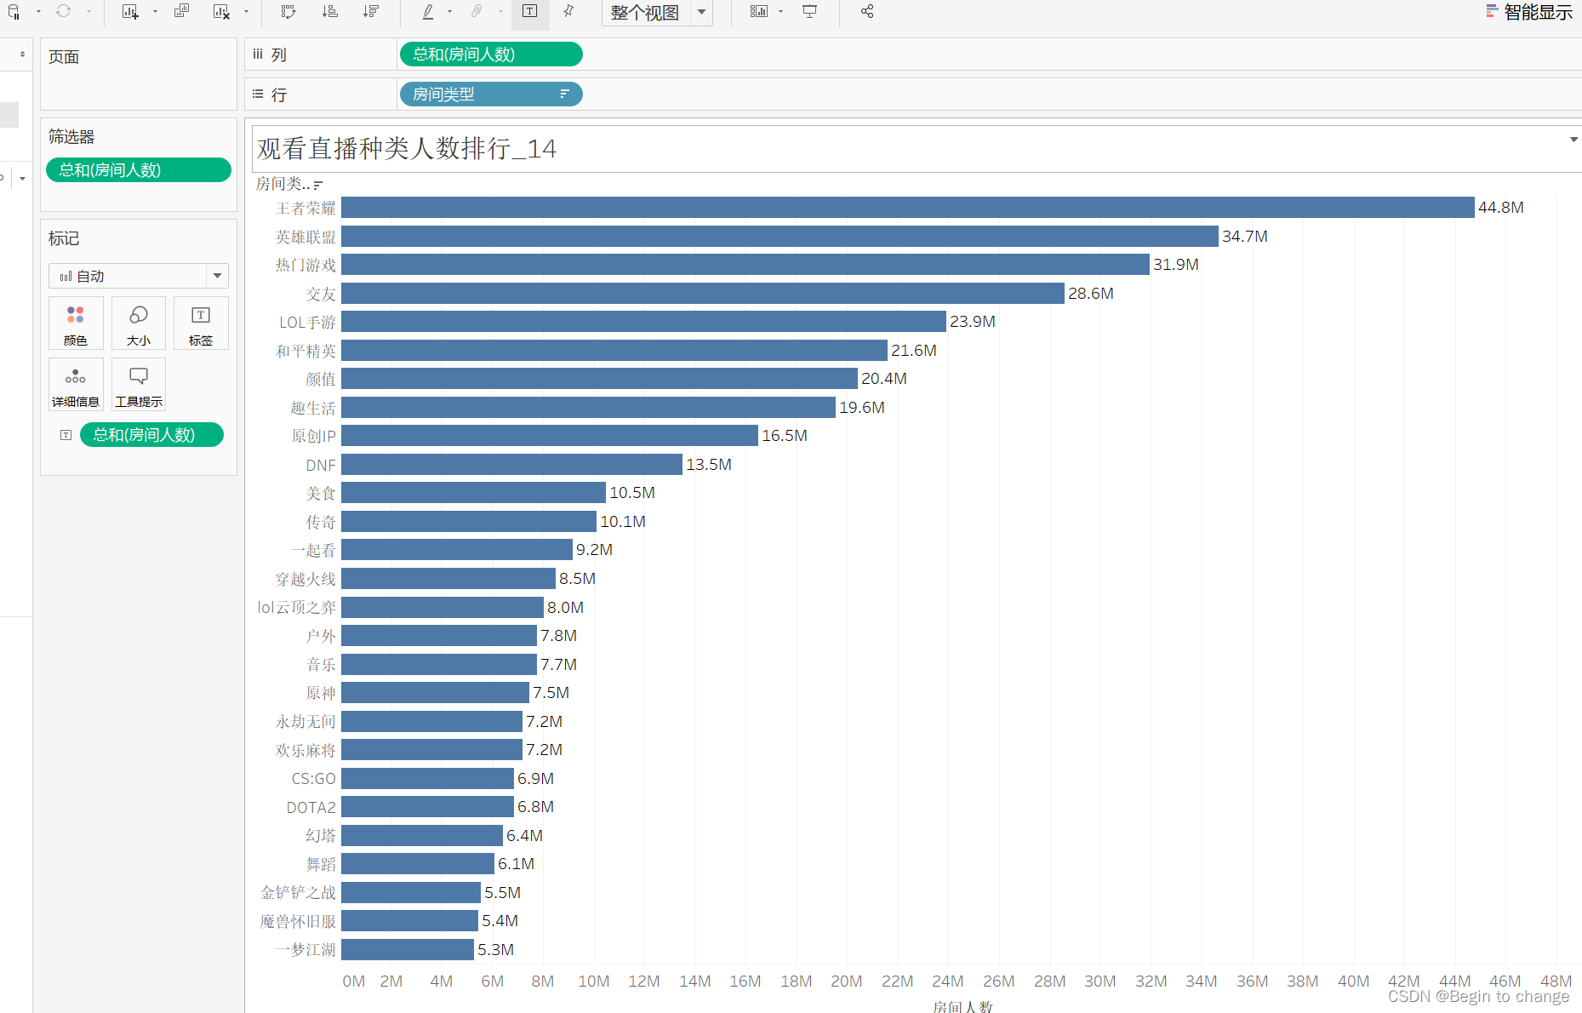Click the highlight pen icon
This screenshot has height=1013, width=1582.
(428, 11)
